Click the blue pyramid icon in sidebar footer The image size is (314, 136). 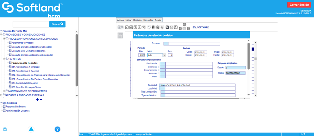(x=31, y=129)
